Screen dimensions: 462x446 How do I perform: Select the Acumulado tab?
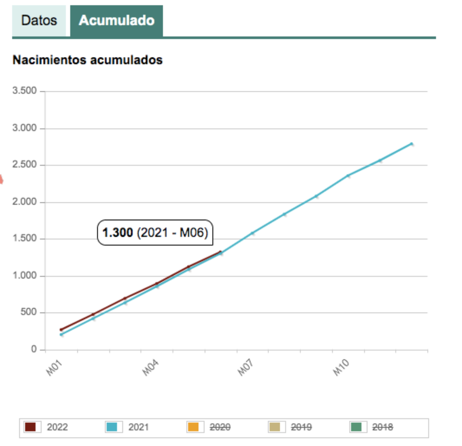pos(115,20)
